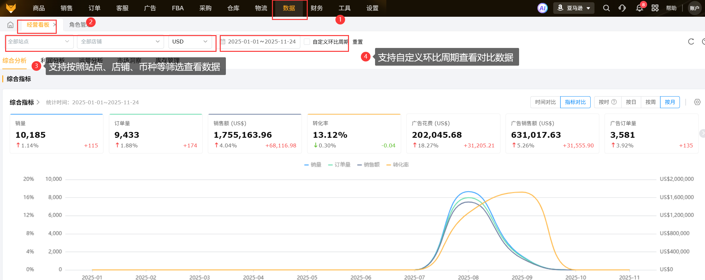Open the 商品 menu
Viewport: 705px width, 280px height.
point(39,8)
